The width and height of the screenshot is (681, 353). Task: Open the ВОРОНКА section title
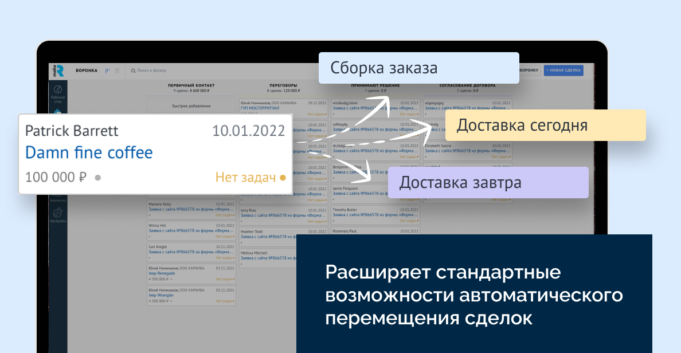point(87,70)
